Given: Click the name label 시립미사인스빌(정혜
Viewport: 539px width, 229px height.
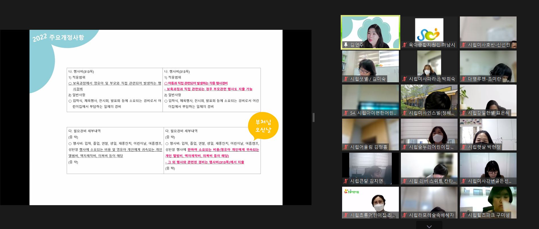Looking at the screenshot, I should (431, 113).
